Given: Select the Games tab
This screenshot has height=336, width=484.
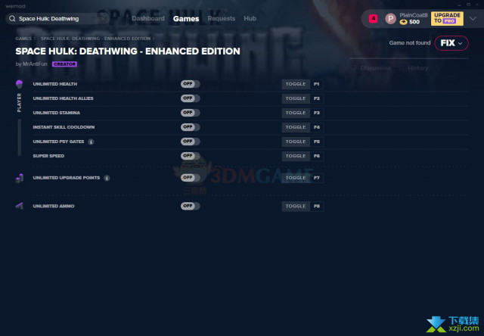Looking at the screenshot, I should pyautogui.click(x=186, y=19).
